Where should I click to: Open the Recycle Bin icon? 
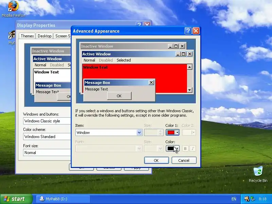[258, 174]
